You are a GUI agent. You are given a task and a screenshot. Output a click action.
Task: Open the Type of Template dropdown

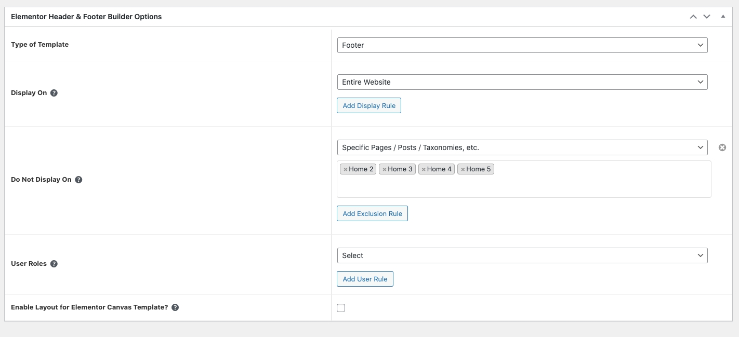point(522,45)
